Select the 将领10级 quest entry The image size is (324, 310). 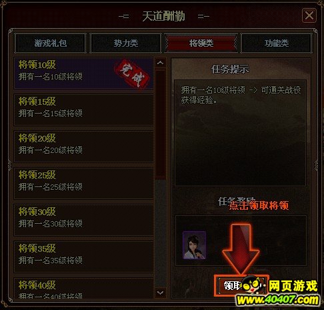point(84,73)
